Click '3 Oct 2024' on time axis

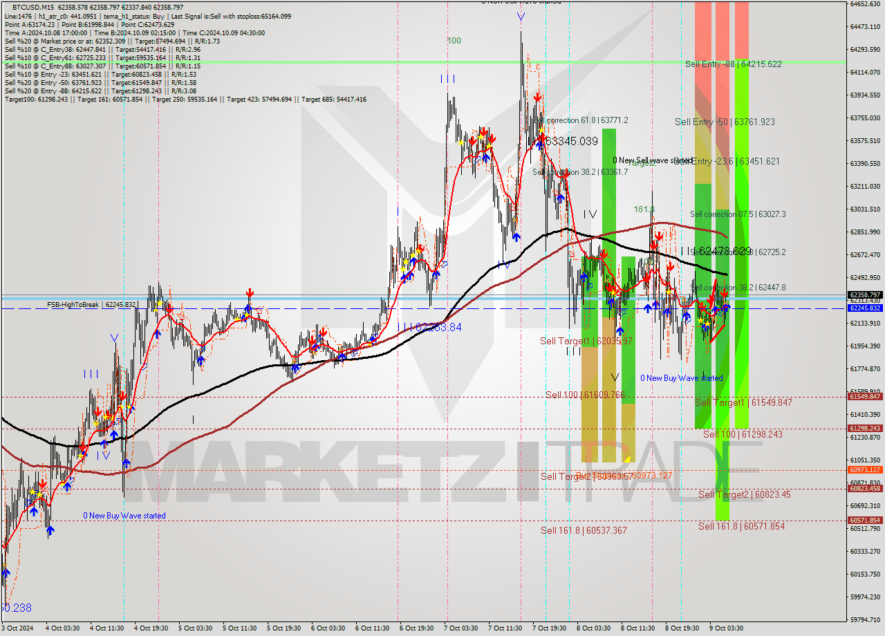[x=18, y=628]
